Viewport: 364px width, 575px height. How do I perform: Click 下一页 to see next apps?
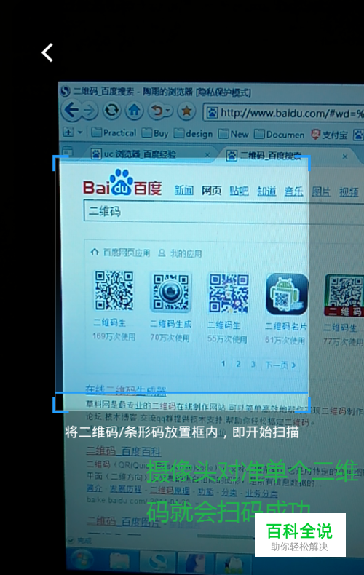click(281, 365)
